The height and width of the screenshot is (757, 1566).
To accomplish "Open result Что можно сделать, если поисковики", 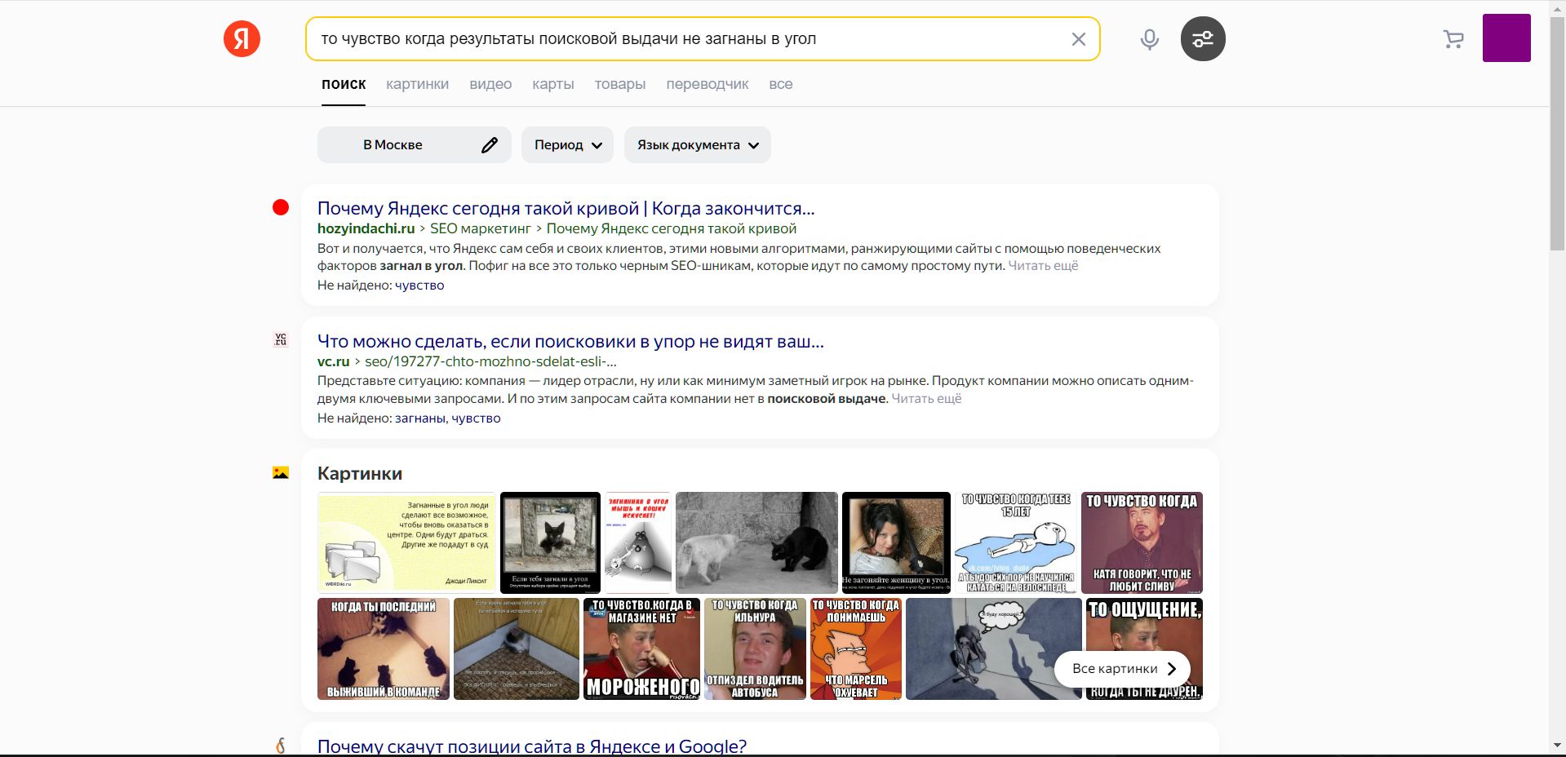I will 570,341.
